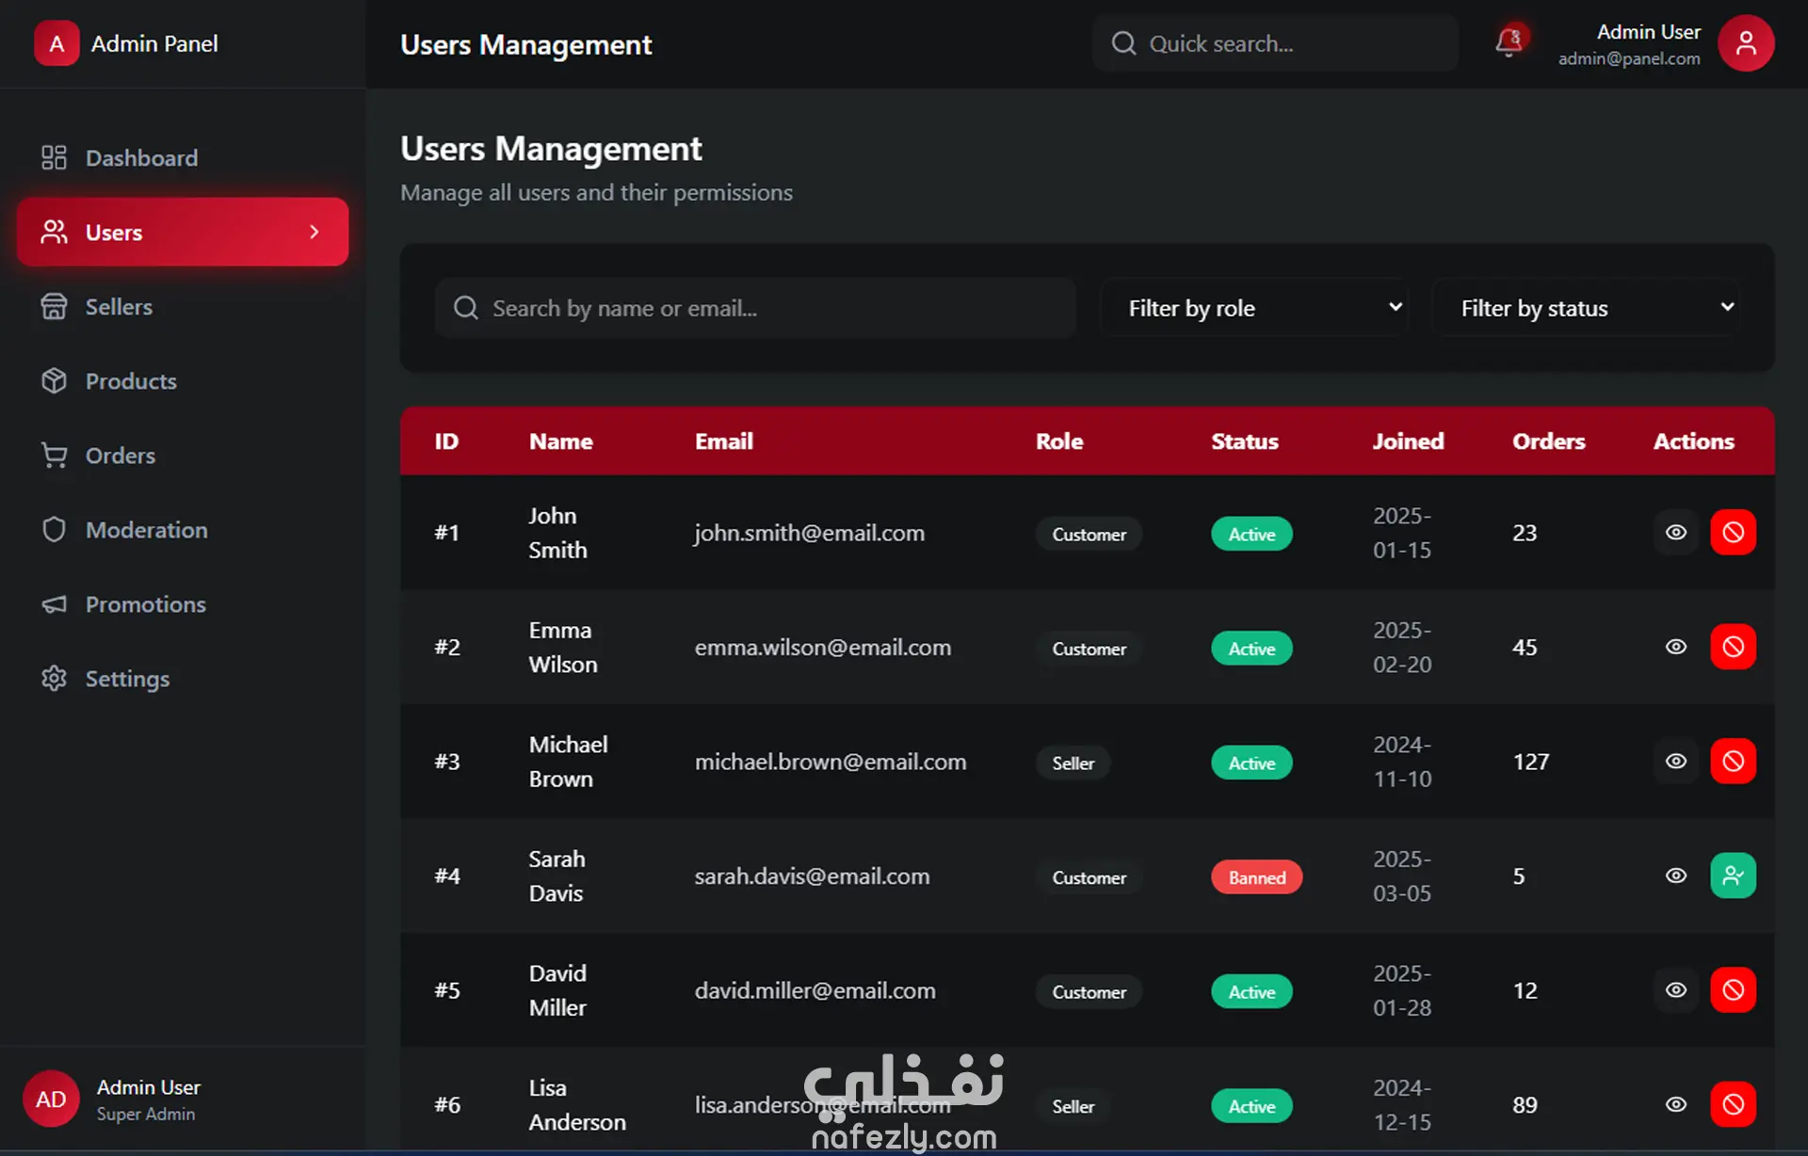Click the Orders cart icon in sidebar
The height and width of the screenshot is (1156, 1808).
54,455
